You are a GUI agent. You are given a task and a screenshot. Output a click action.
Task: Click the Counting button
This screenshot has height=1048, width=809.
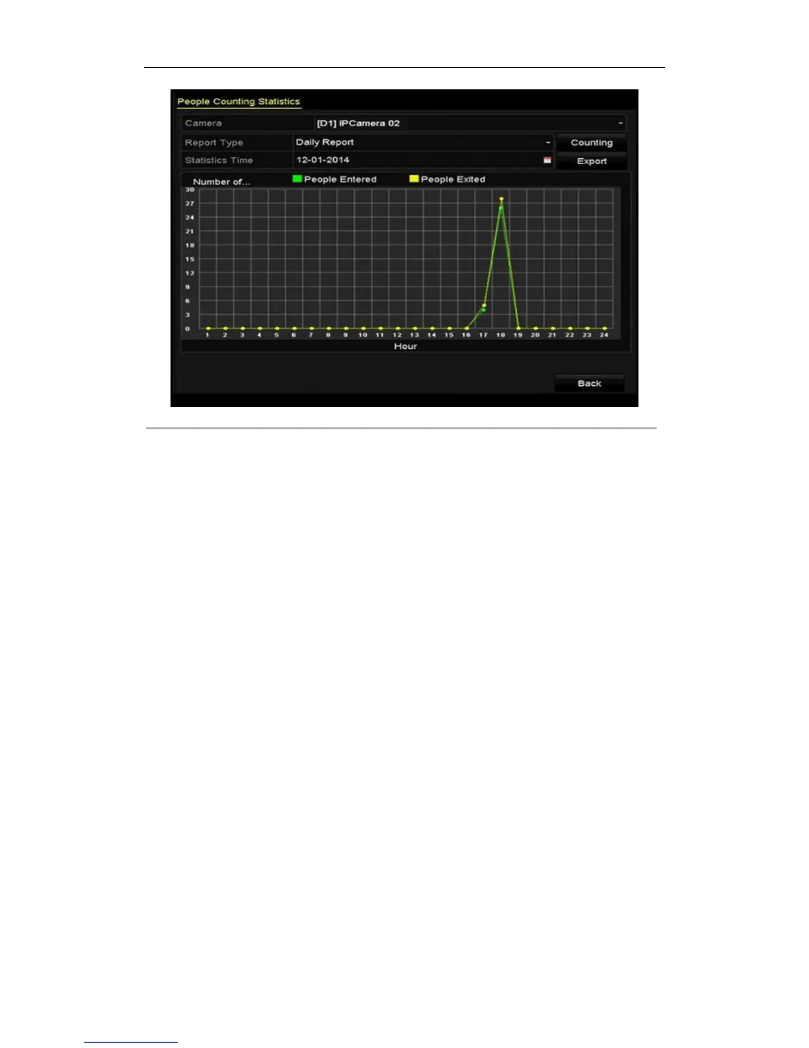592,142
